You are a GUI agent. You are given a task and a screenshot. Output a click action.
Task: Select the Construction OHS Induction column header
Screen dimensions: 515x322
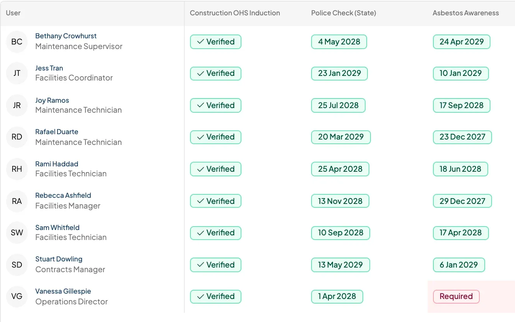click(x=235, y=13)
